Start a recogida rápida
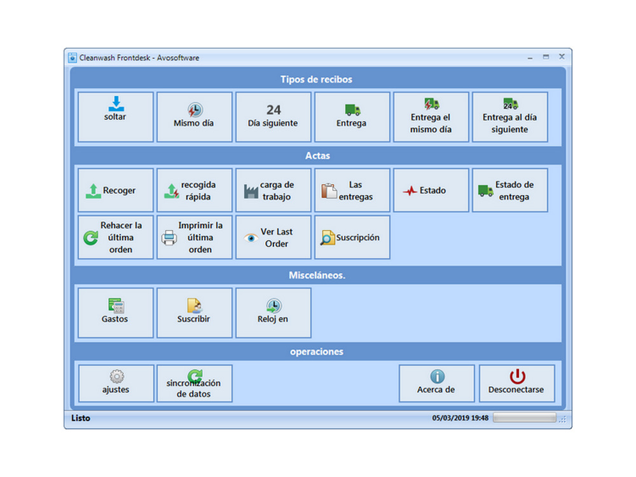The image size is (636, 477). point(194,190)
